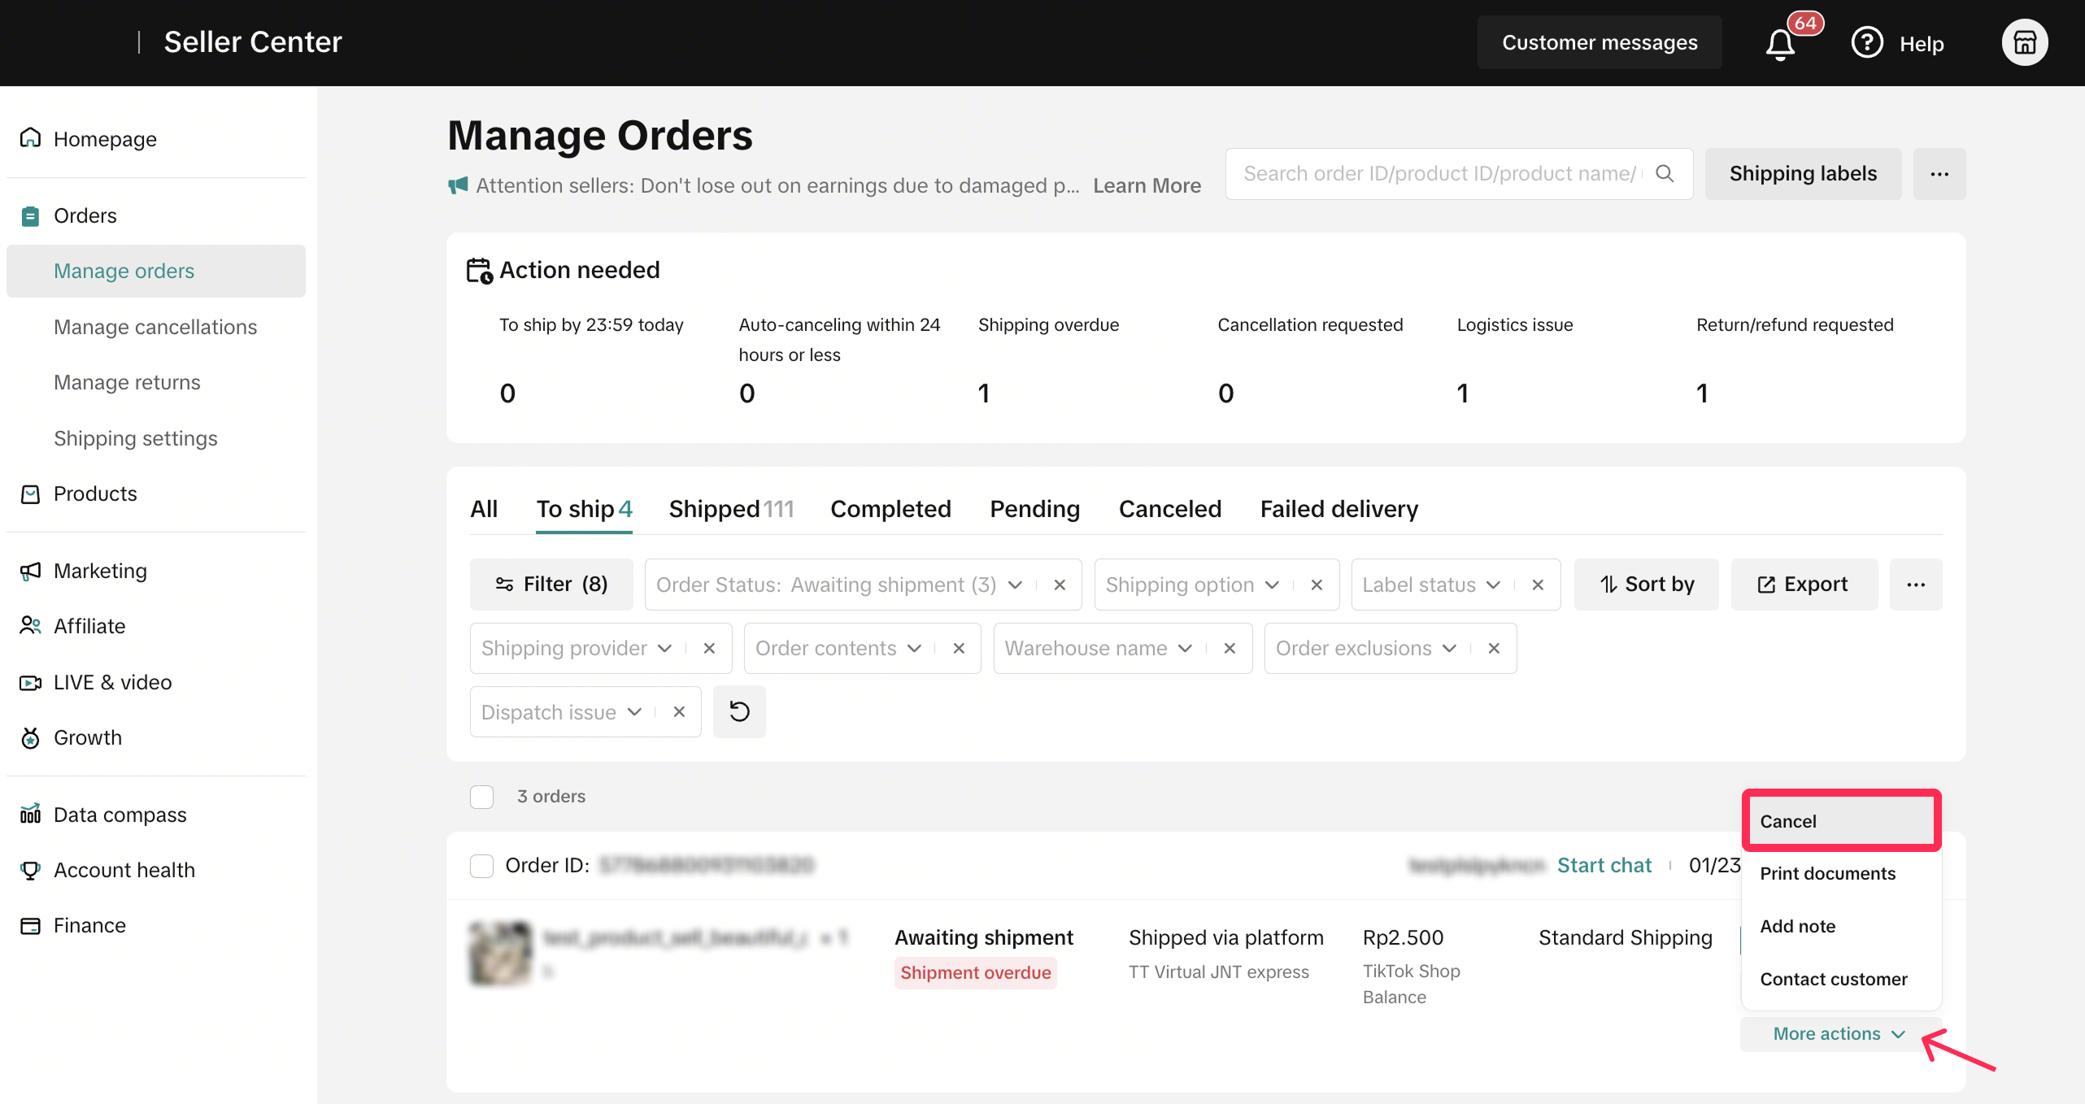Screen dimensions: 2085x1104
Task: Click the Customer messages button
Action: (x=1599, y=42)
